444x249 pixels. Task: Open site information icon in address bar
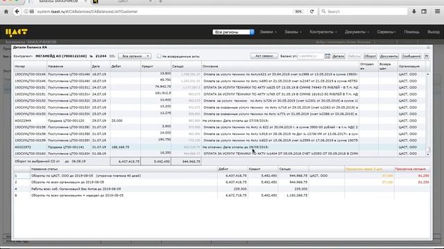pos(26,12)
